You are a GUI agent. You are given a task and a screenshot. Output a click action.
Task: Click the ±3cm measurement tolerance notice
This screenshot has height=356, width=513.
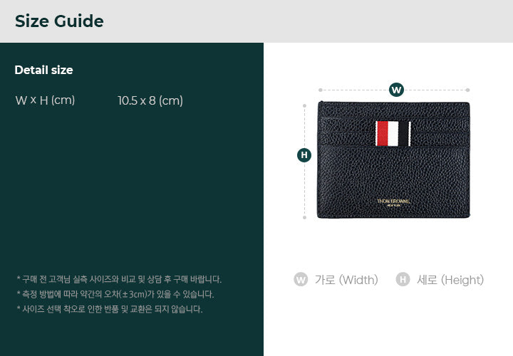point(115,294)
